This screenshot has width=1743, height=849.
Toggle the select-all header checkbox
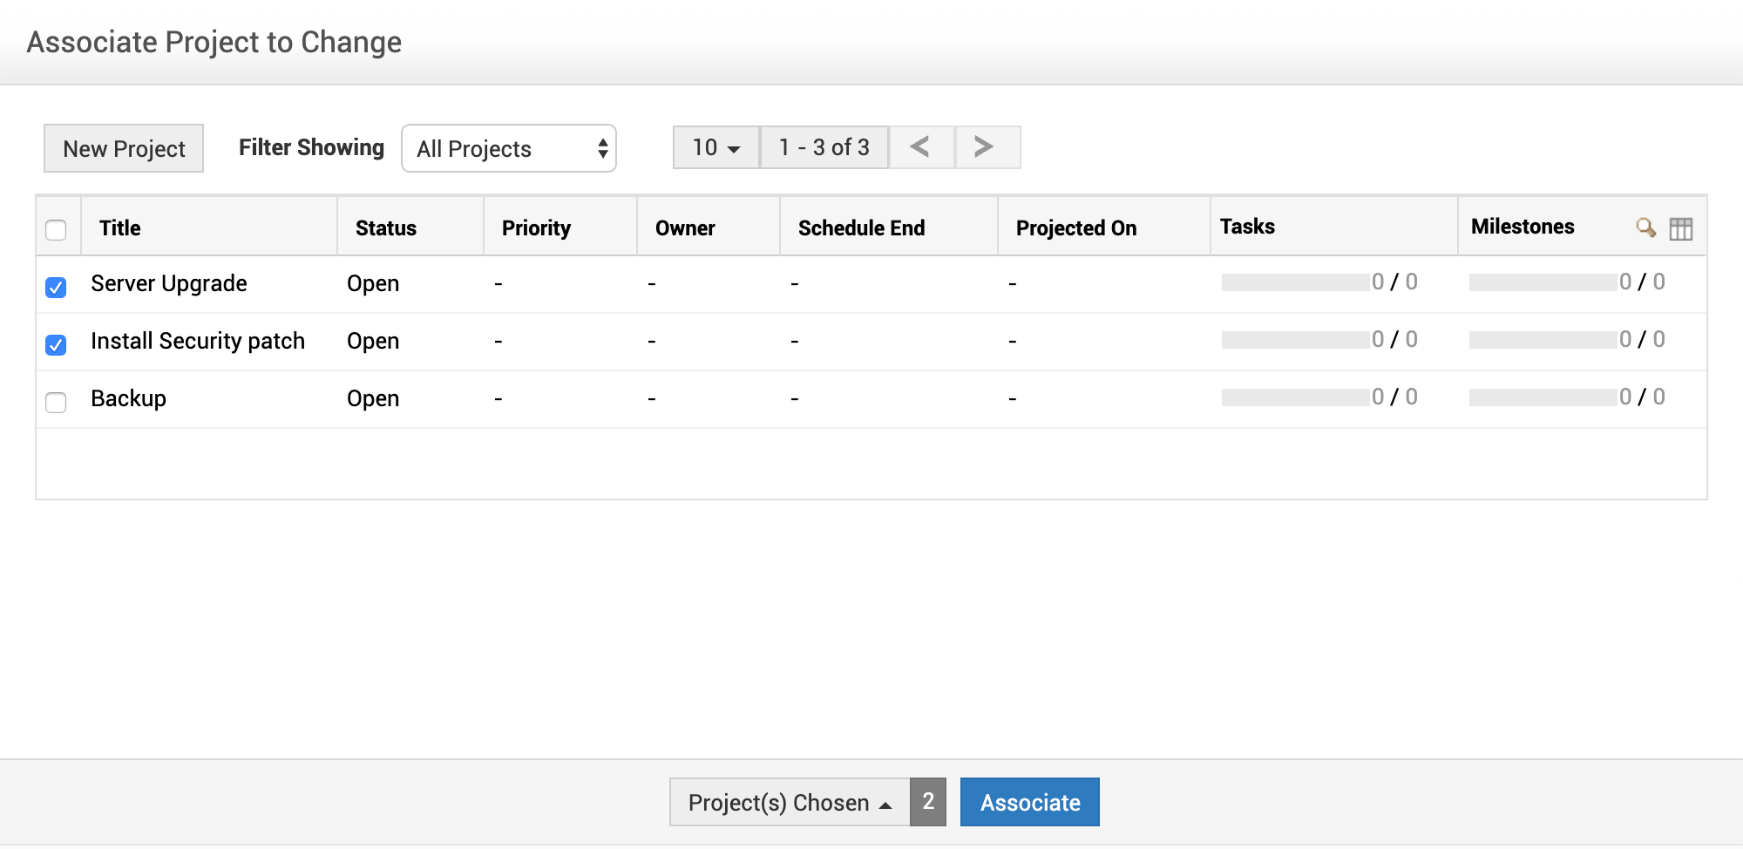[x=56, y=229]
